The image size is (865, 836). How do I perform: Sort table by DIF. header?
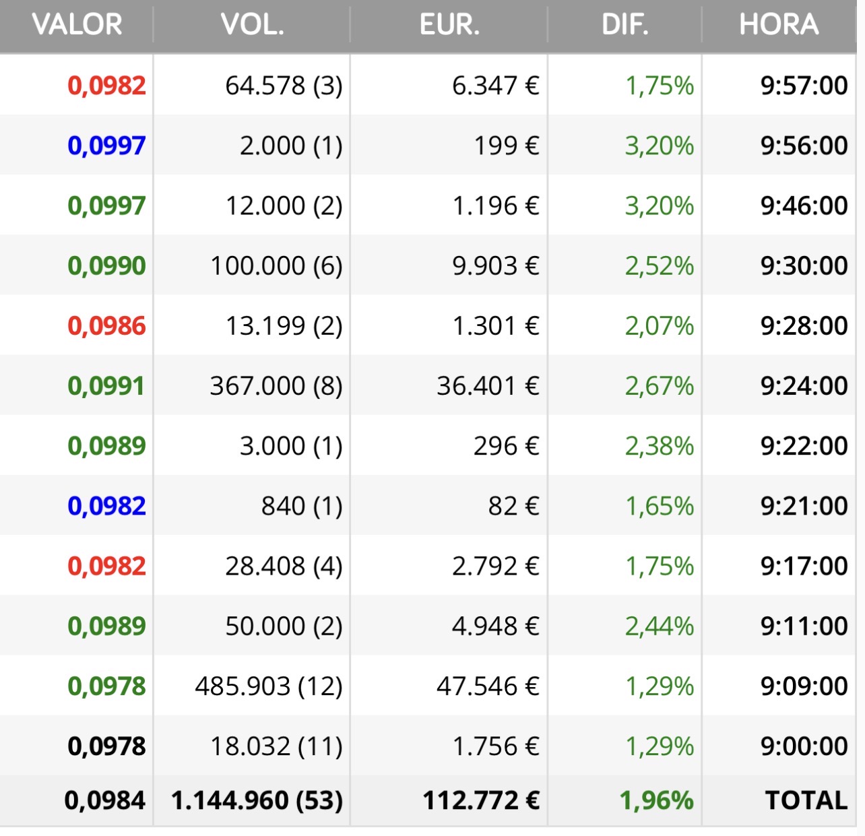[x=624, y=25]
